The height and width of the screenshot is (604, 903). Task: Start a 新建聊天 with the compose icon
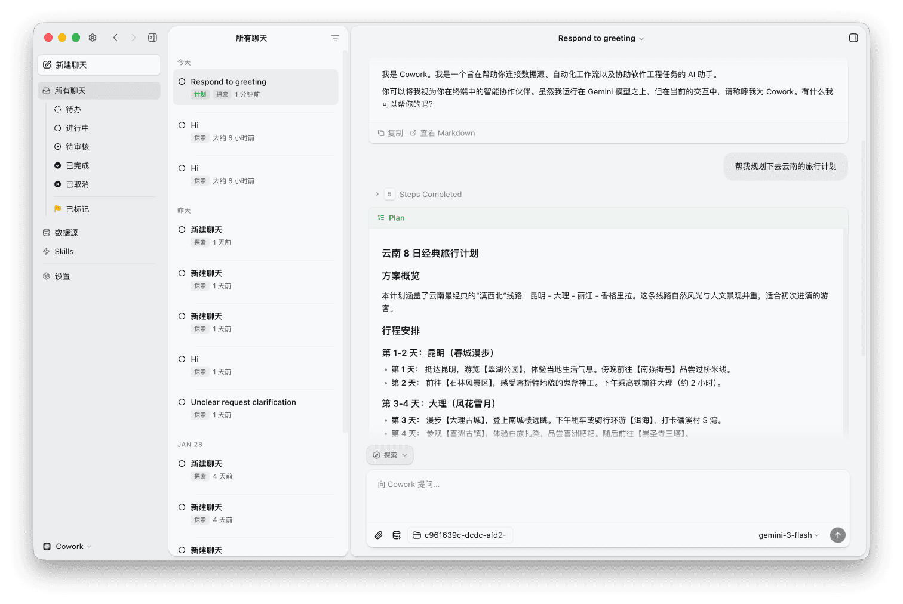(x=99, y=64)
